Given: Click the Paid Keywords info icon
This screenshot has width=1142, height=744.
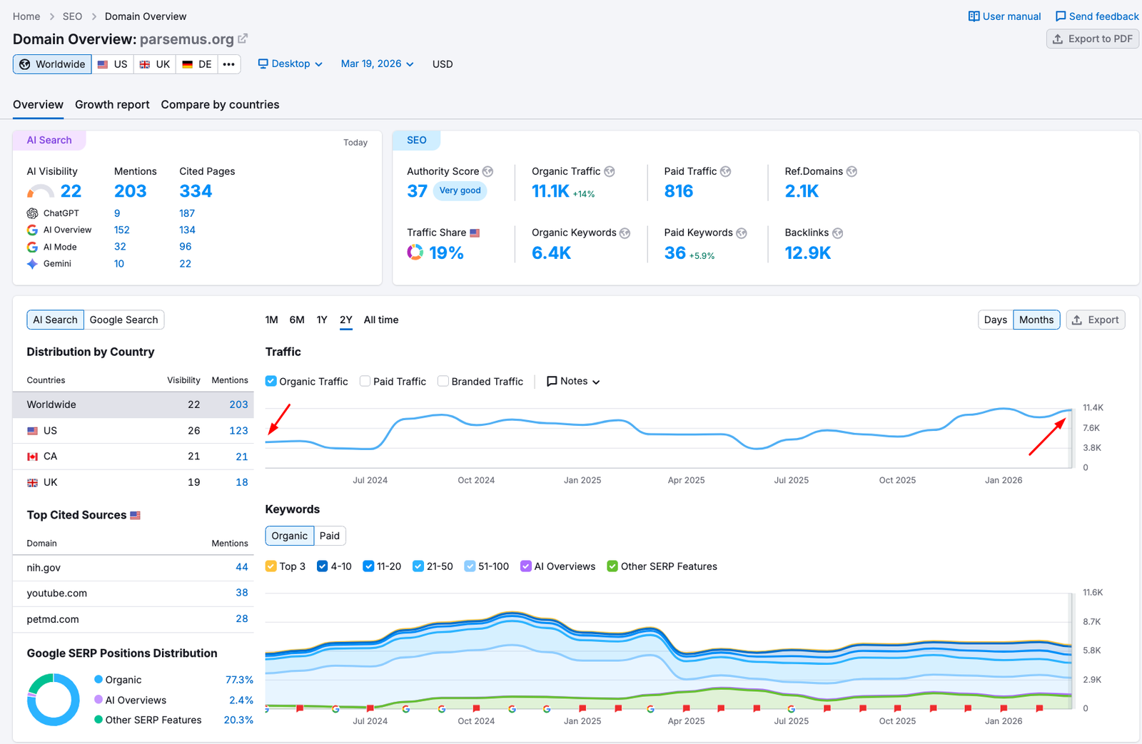Looking at the screenshot, I should pyautogui.click(x=742, y=233).
